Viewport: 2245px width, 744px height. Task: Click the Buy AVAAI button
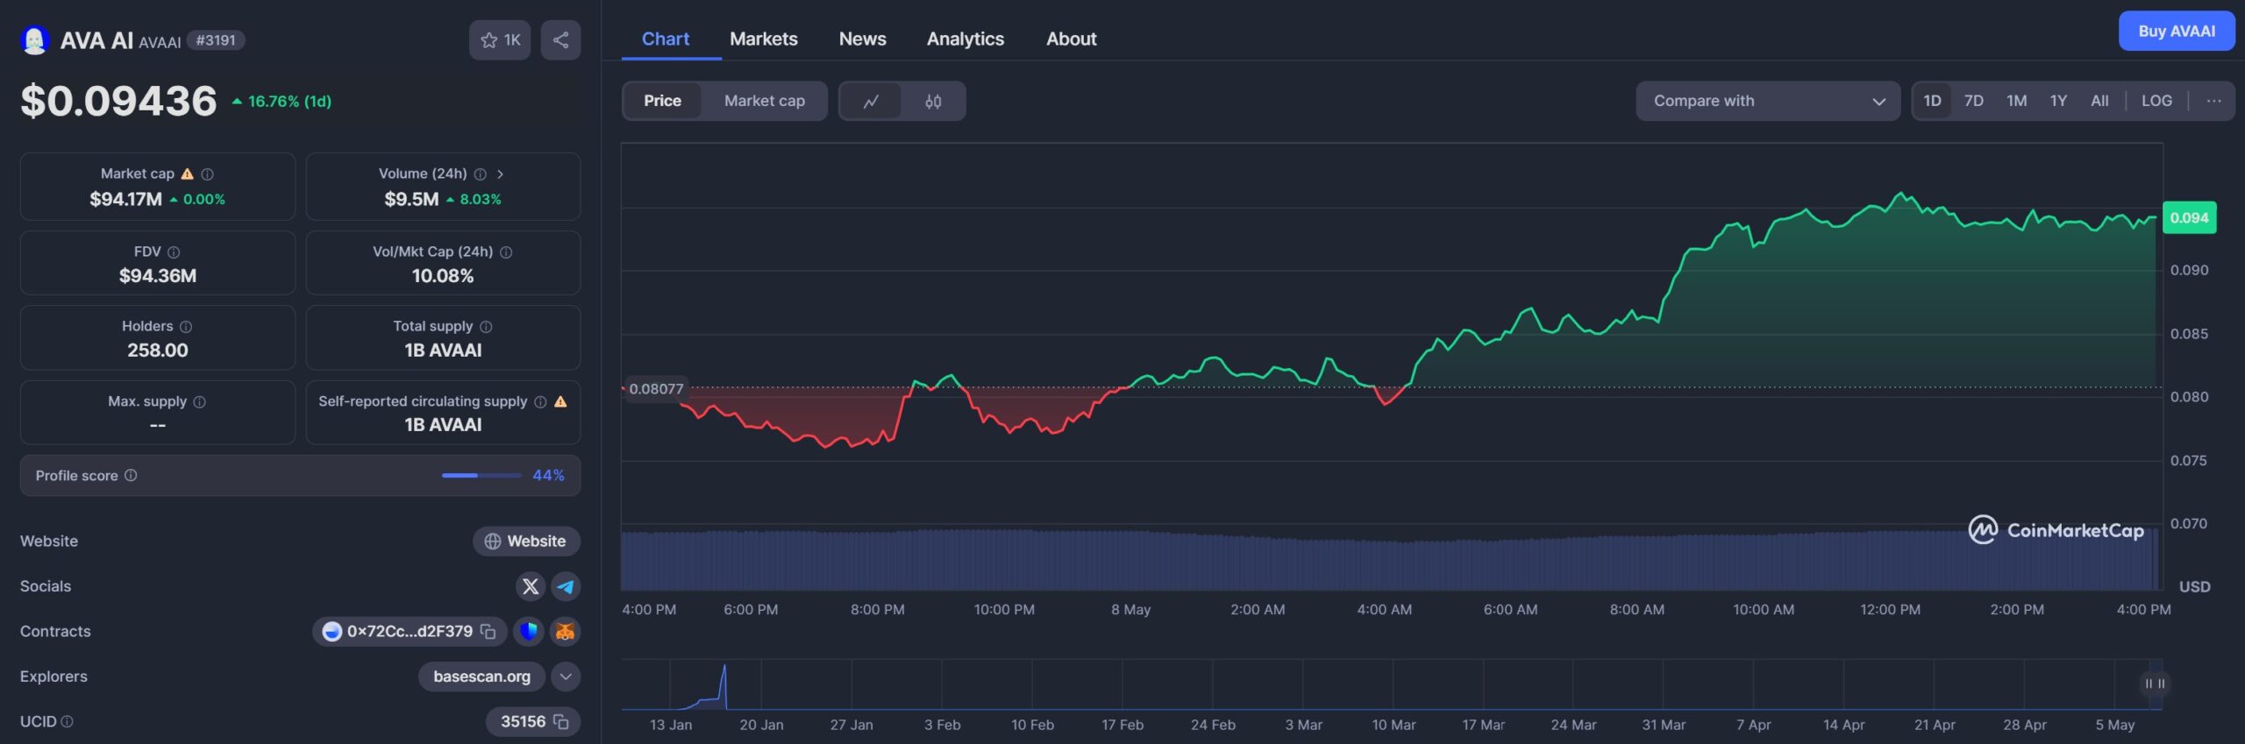(2177, 32)
